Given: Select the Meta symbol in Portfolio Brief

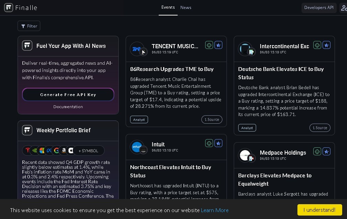Looking at the screenshot, I should 49,150.
